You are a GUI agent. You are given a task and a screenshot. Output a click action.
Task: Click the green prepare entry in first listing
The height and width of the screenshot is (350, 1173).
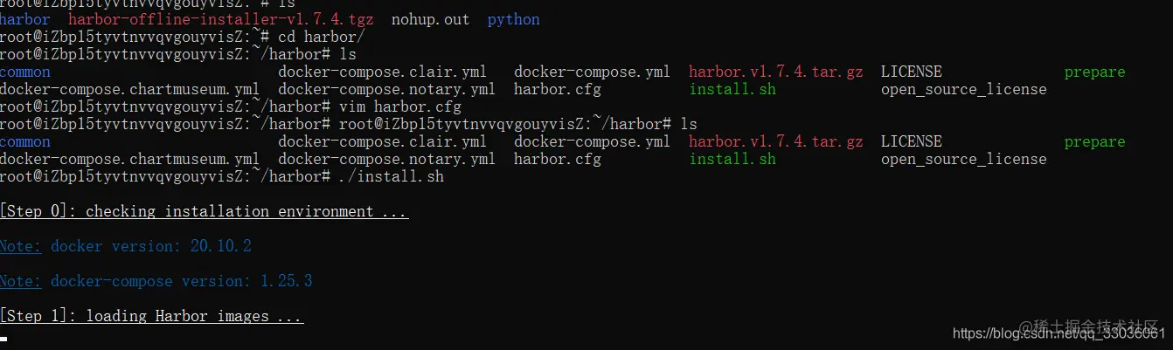(1094, 72)
